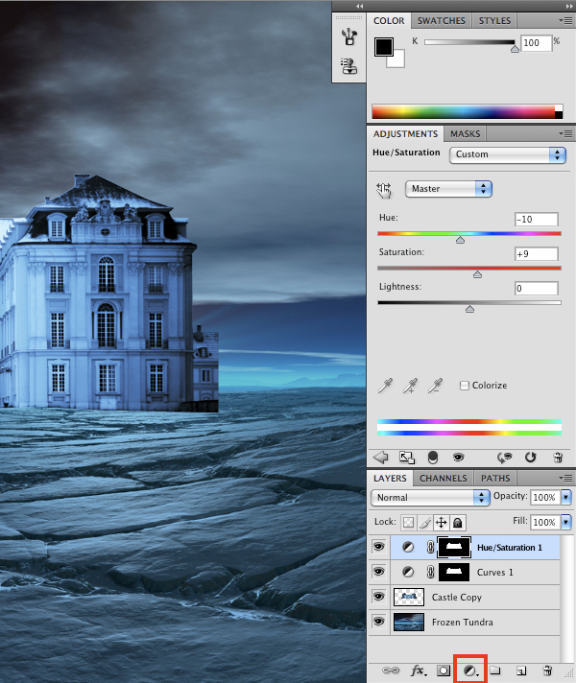Select the Castle Copy layer thumbnail
The width and height of the screenshot is (576, 683).
(x=409, y=597)
